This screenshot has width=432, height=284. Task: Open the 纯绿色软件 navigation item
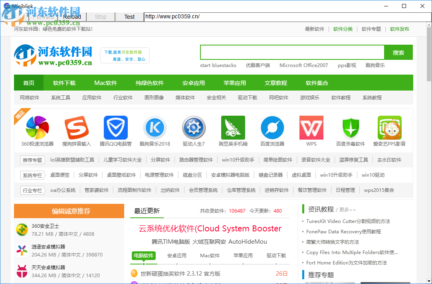point(150,83)
